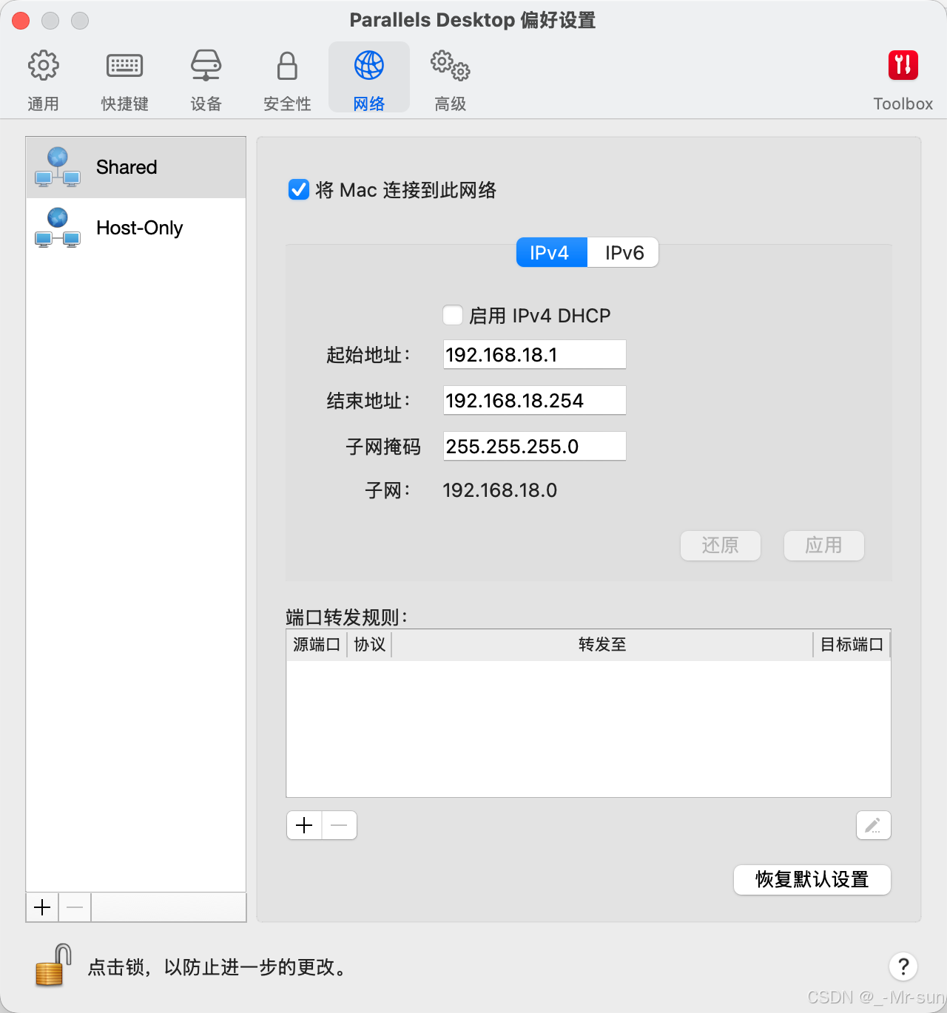This screenshot has height=1013, width=947.
Task: Click the 协议 column header
Action: click(369, 645)
